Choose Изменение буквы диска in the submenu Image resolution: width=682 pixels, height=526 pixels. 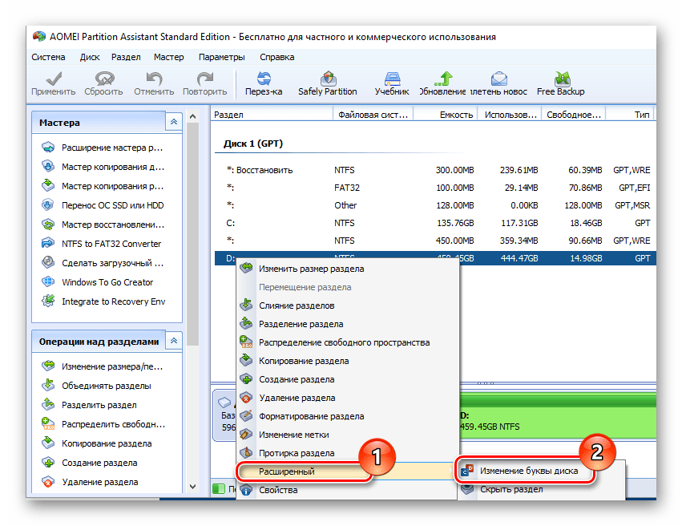pos(527,471)
